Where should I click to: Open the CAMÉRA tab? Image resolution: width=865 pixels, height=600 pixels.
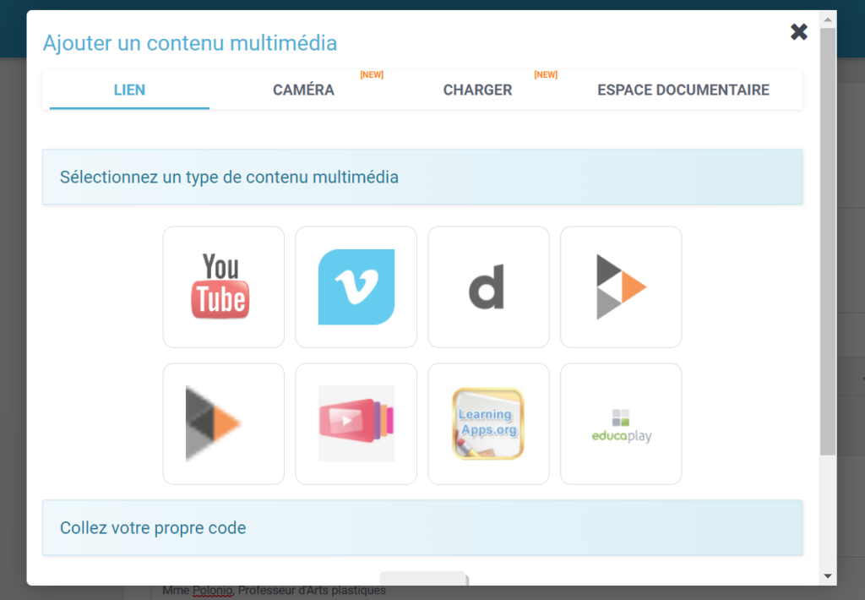pyautogui.click(x=303, y=90)
